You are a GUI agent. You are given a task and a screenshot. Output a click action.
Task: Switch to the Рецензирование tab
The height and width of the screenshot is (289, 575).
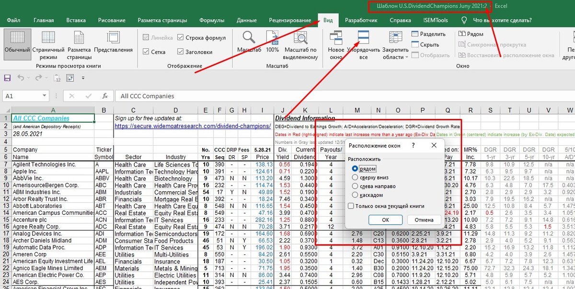click(x=290, y=20)
